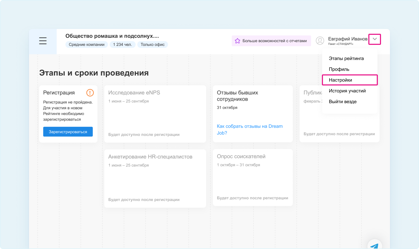Open Профиль from the user menu
This screenshot has height=249, width=419.
coord(339,69)
